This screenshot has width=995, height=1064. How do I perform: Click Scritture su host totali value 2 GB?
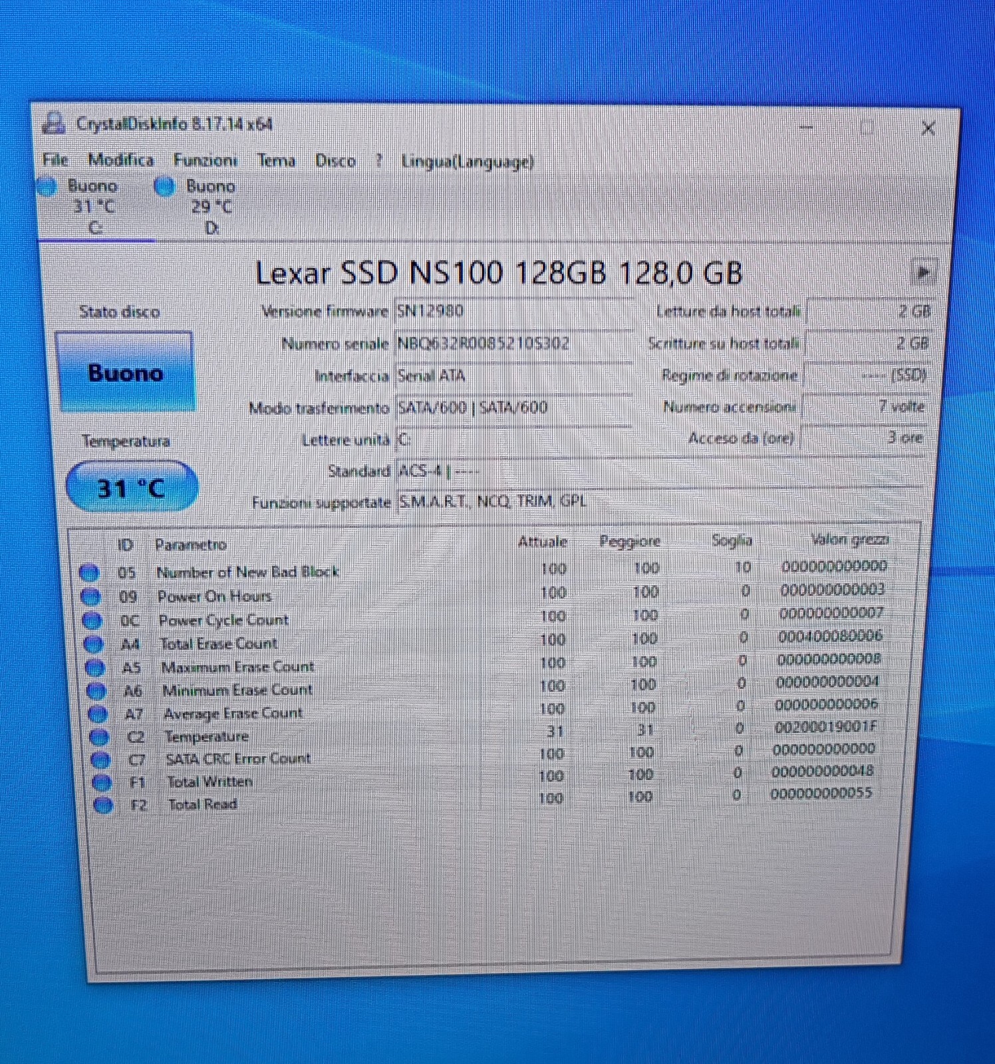click(x=868, y=343)
